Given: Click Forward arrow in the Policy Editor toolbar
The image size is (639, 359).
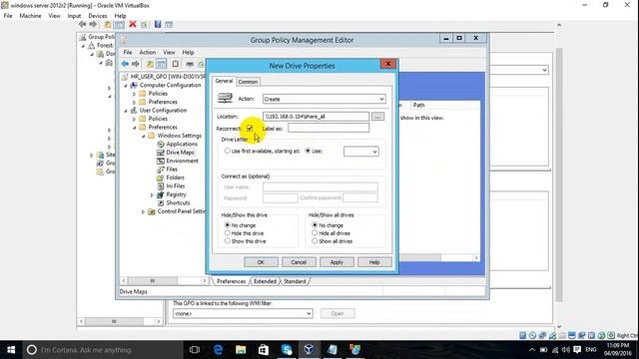Looking at the screenshot, I should coord(136,64).
